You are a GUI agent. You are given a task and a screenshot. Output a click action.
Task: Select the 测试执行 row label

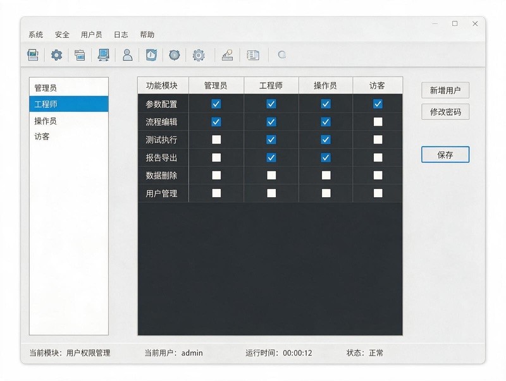tap(161, 140)
